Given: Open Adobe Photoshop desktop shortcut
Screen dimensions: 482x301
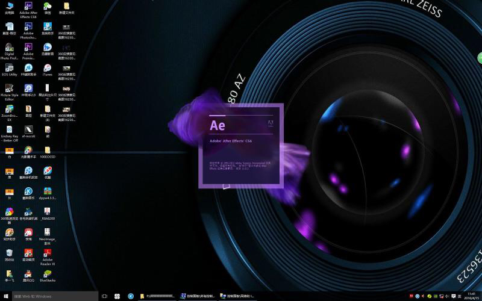Looking at the screenshot, I should [28, 31].
